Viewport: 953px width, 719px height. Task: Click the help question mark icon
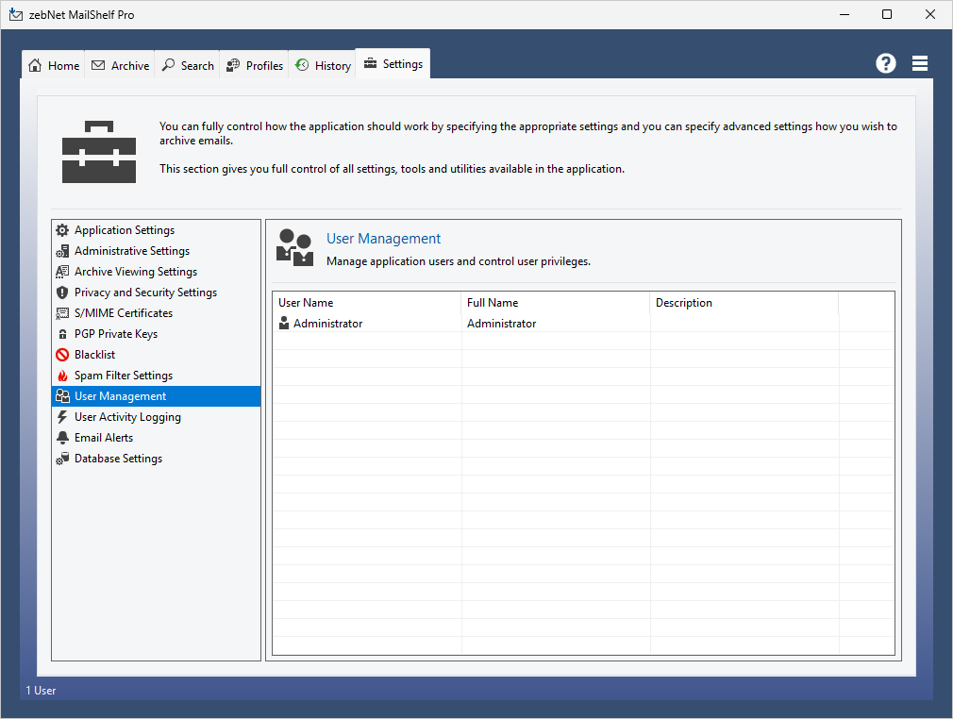click(885, 63)
